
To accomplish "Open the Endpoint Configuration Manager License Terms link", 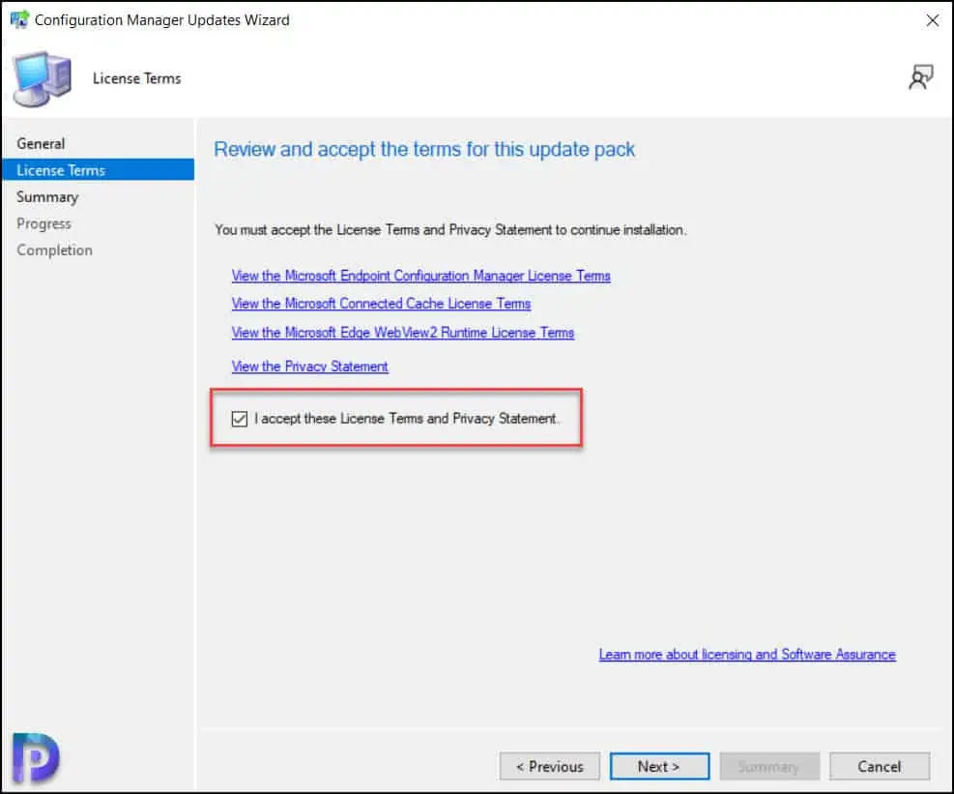I will click(x=421, y=276).
